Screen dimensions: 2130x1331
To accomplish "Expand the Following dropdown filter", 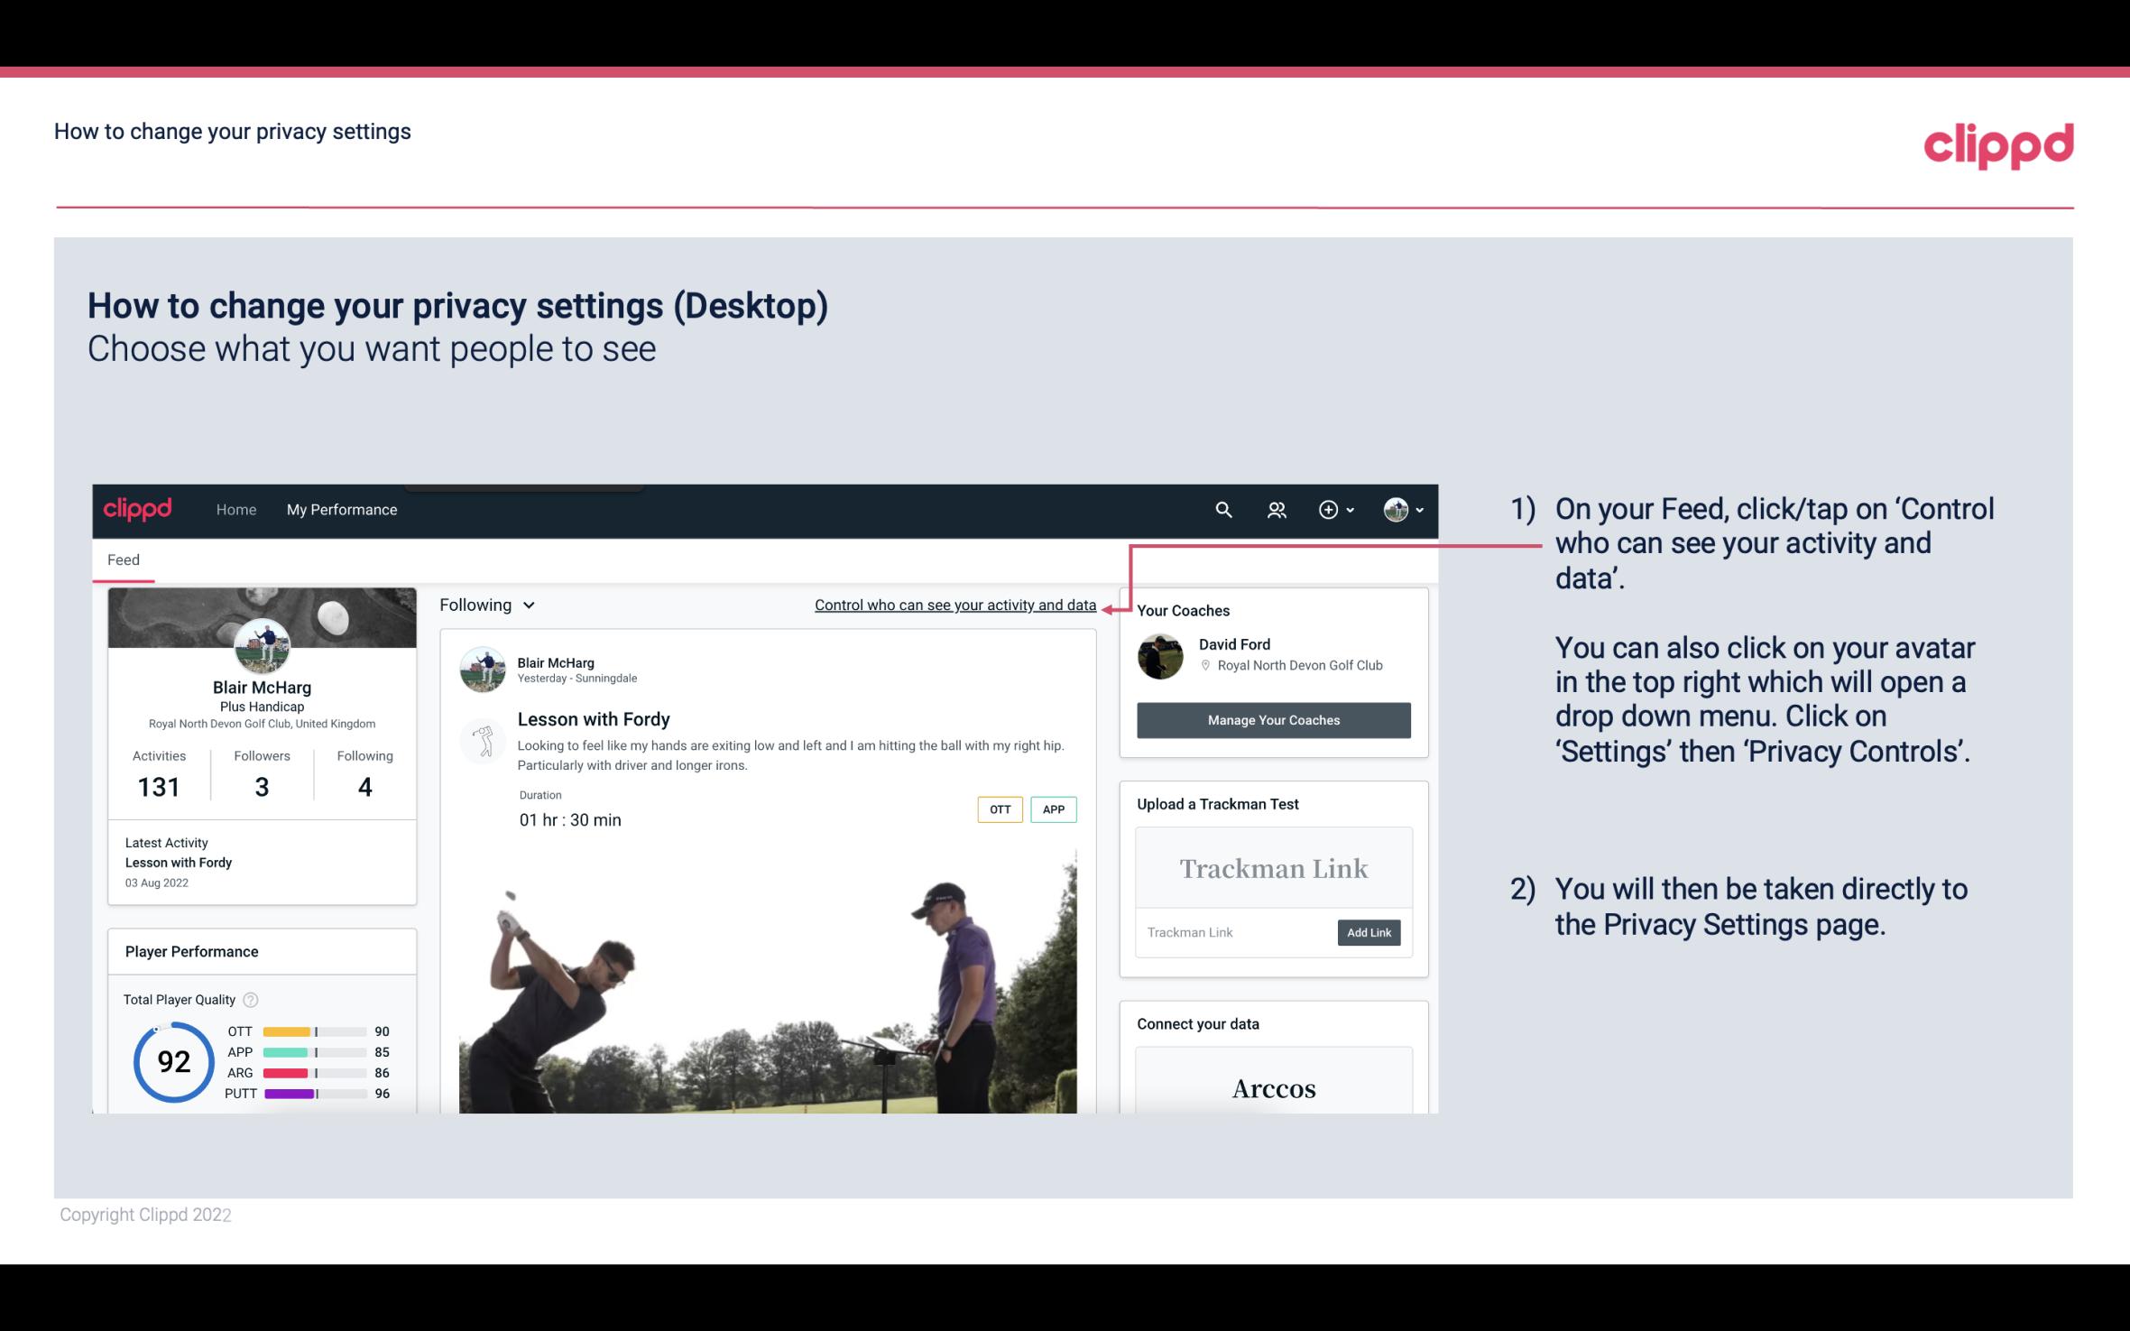I will click(487, 605).
